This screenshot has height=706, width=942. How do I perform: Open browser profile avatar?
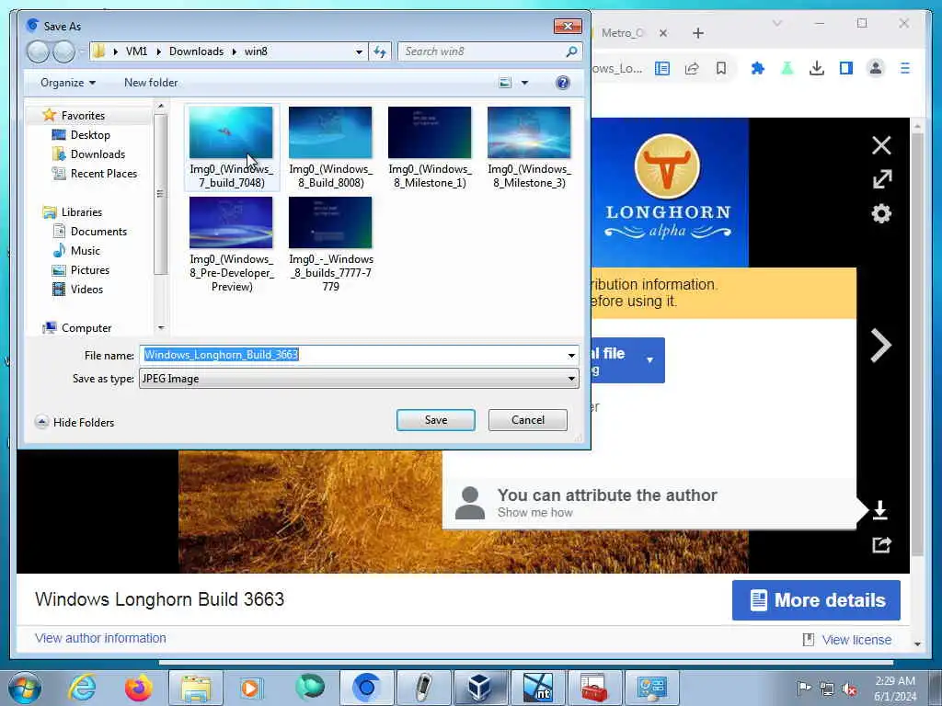tap(876, 68)
